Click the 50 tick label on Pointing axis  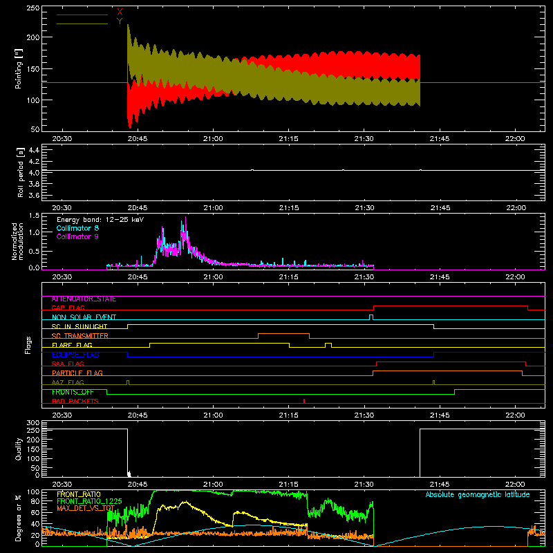[35, 129]
